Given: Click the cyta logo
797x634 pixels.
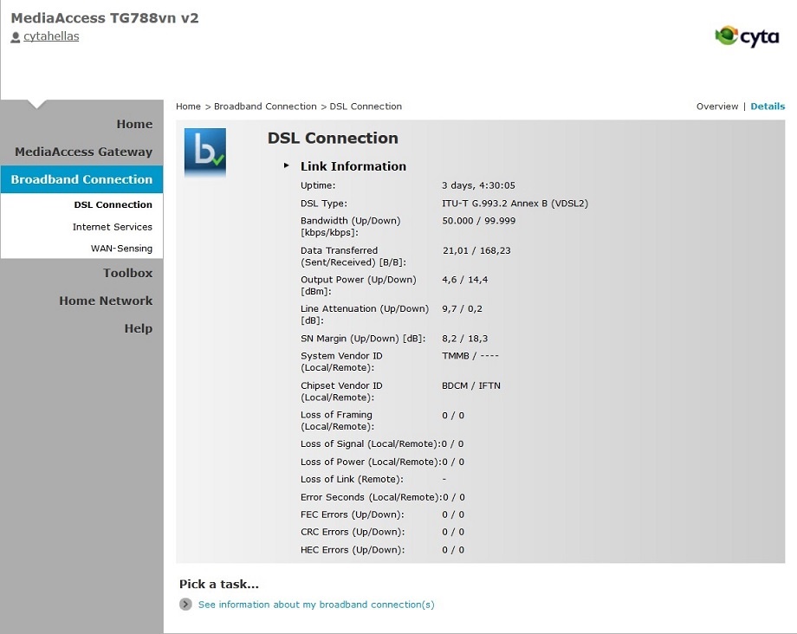Looking at the screenshot, I should 747,36.
